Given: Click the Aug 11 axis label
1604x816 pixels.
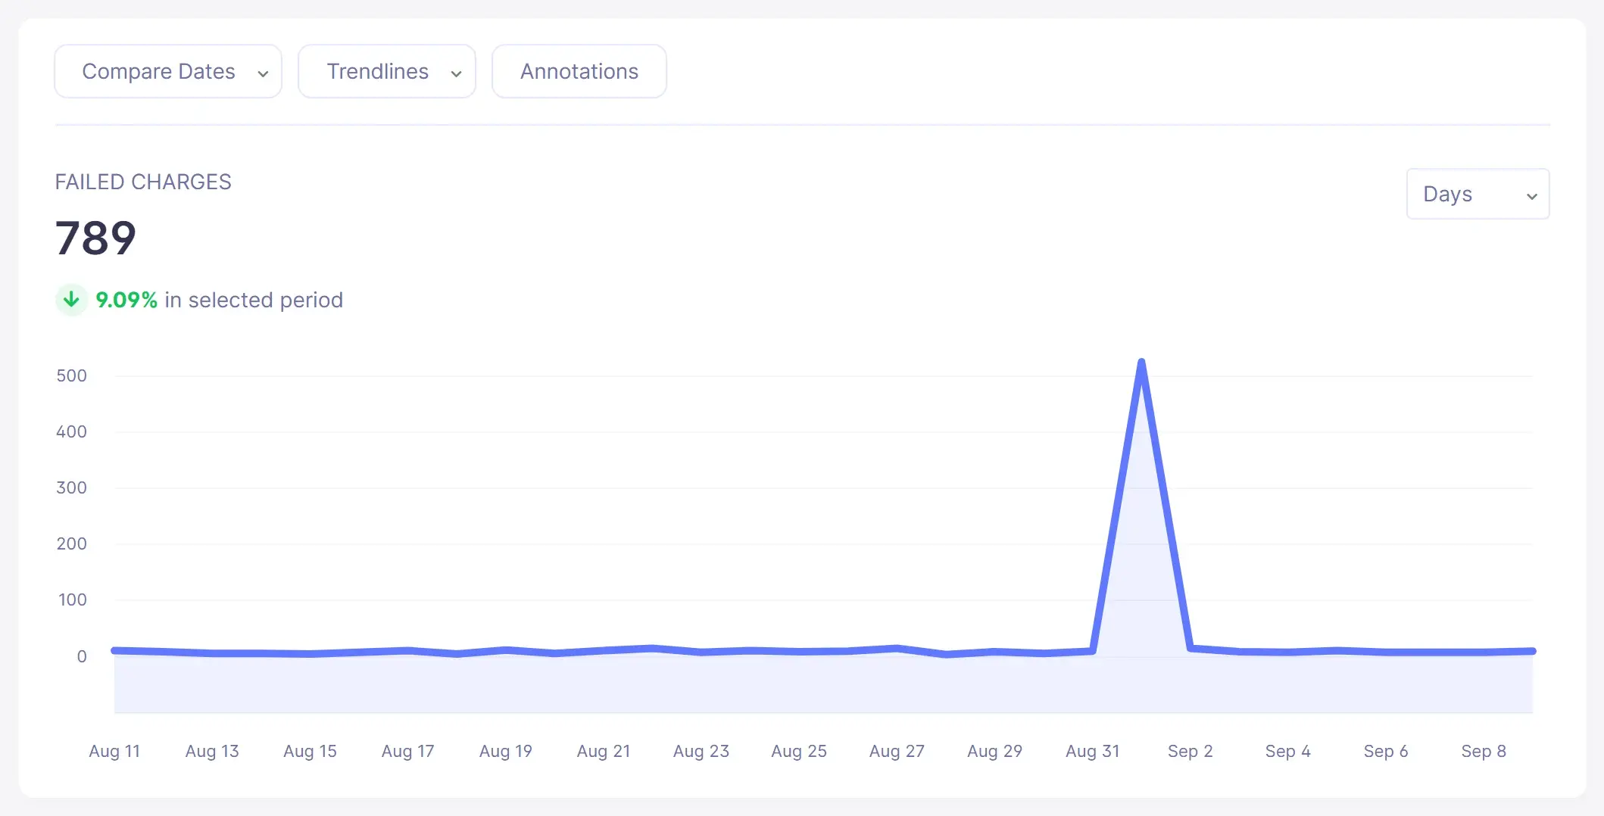Looking at the screenshot, I should click(x=114, y=751).
